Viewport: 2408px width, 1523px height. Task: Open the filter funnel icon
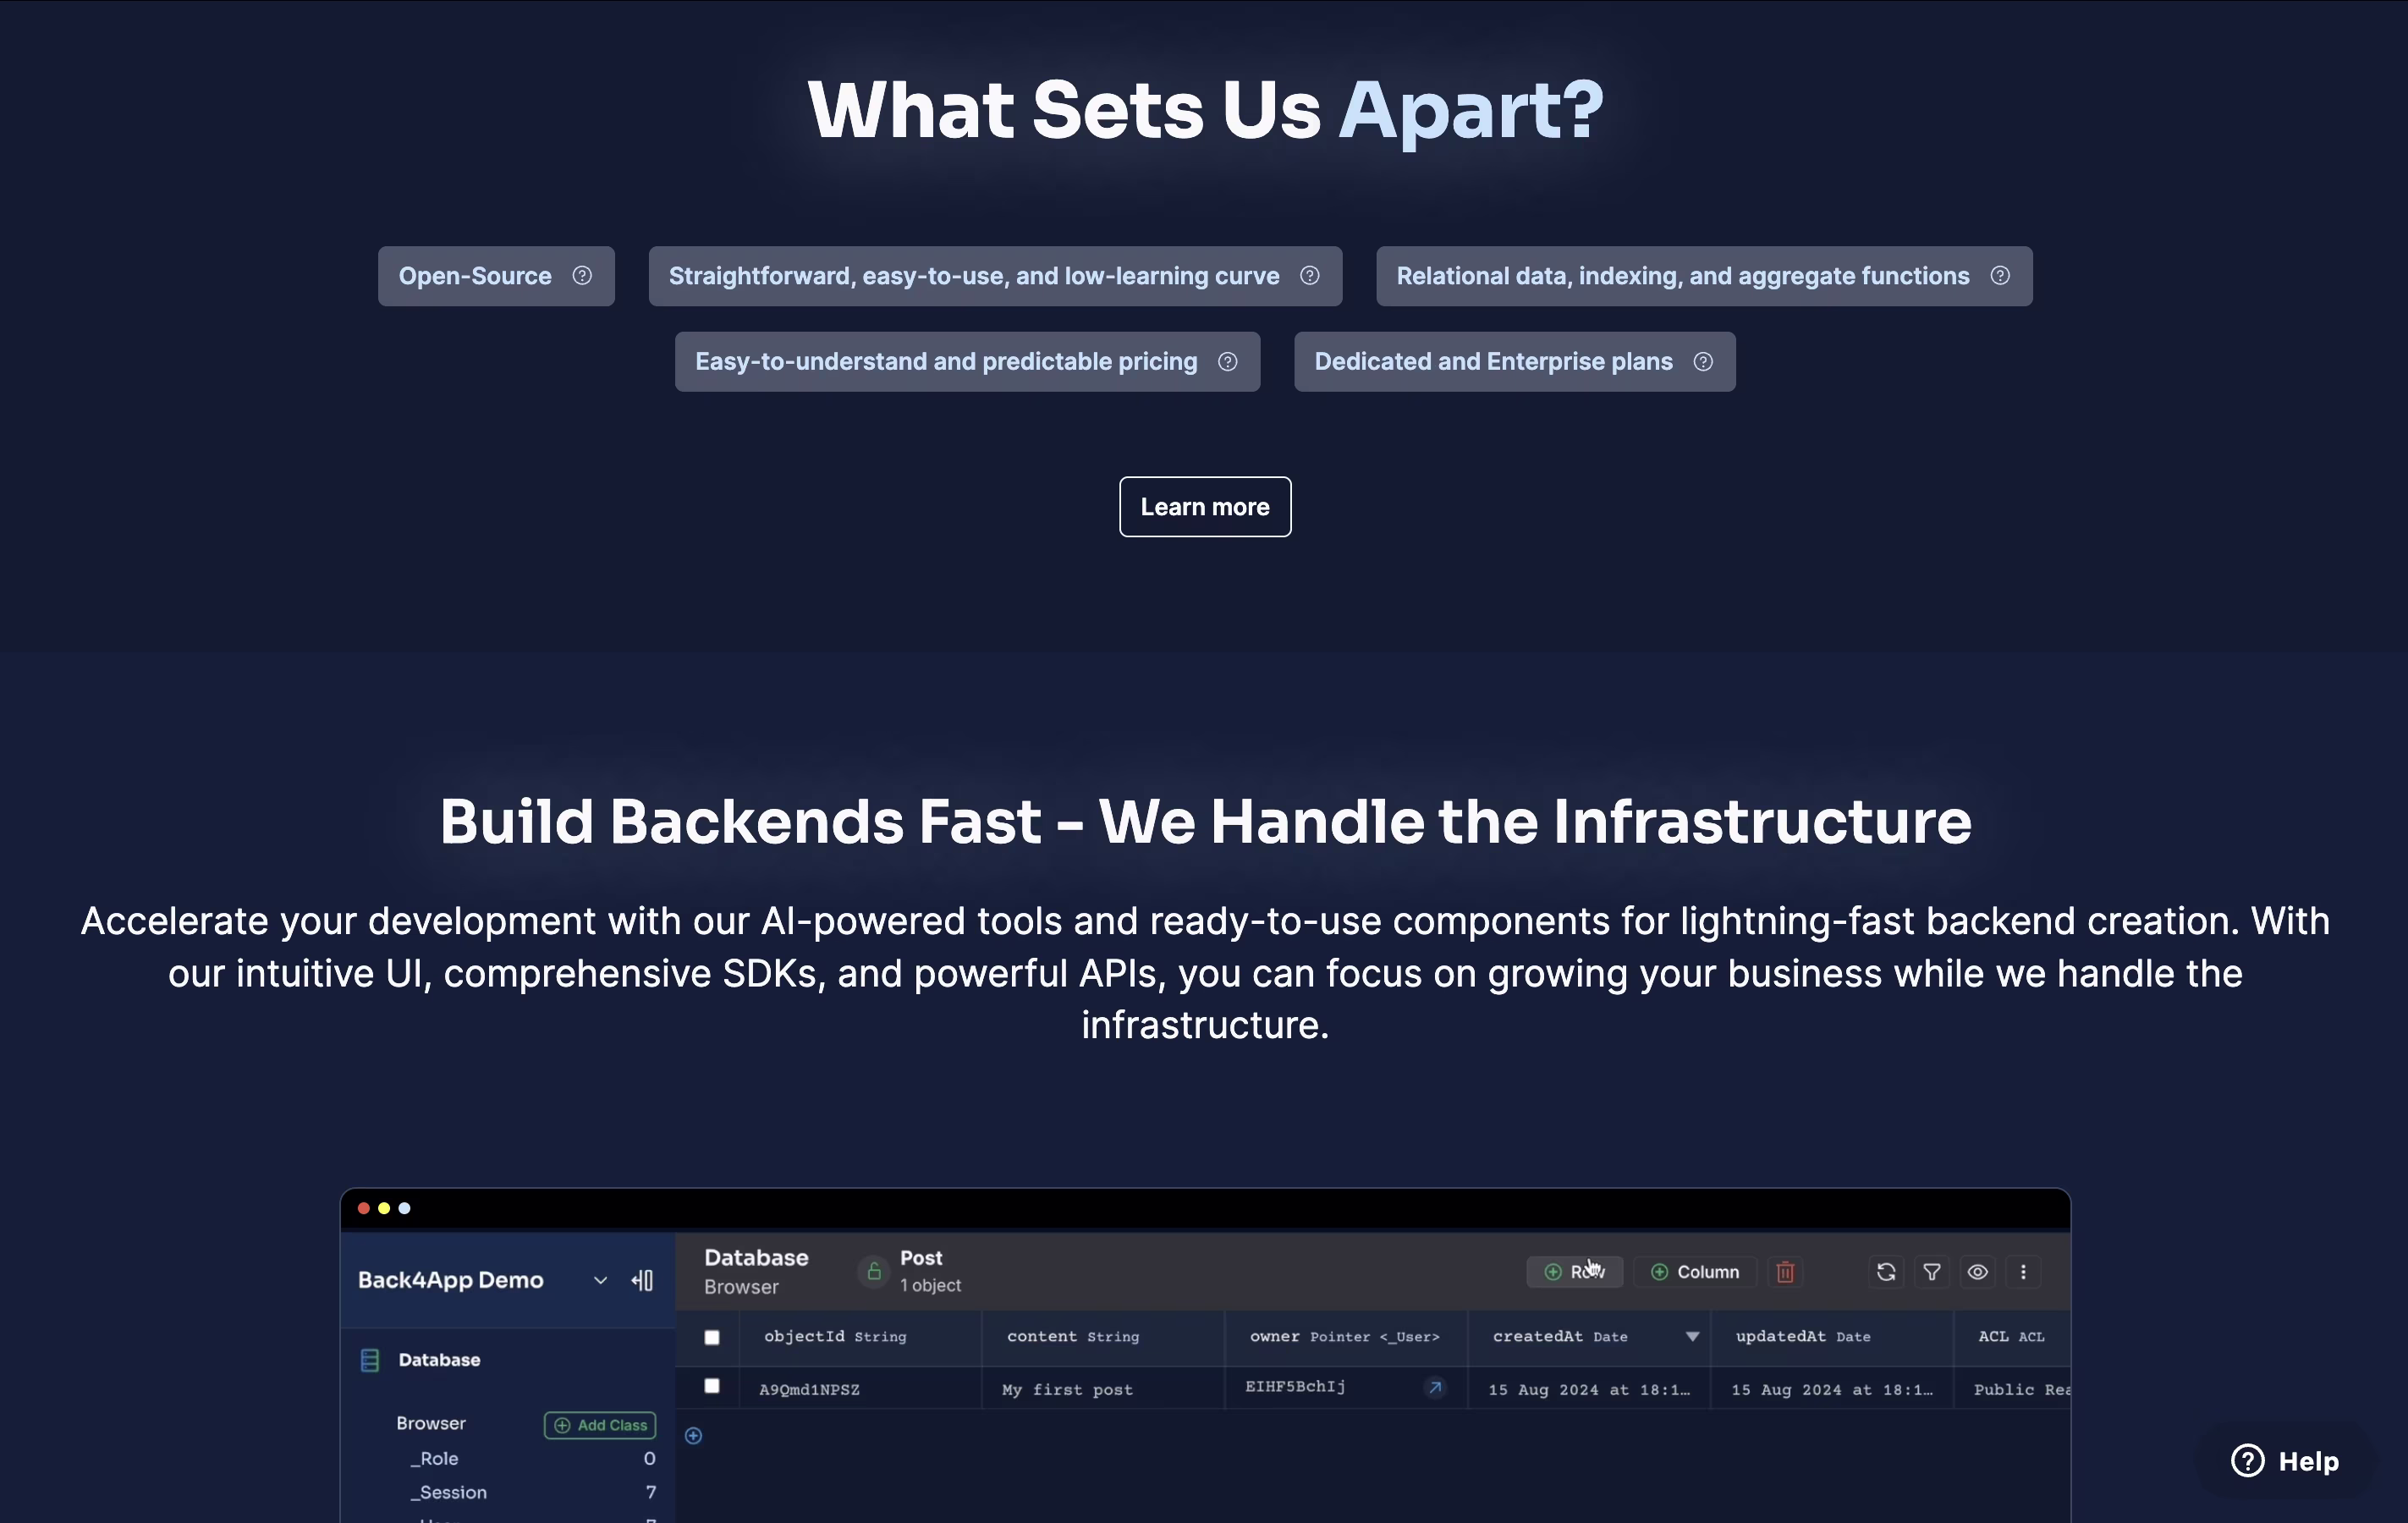pyautogui.click(x=1932, y=1272)
